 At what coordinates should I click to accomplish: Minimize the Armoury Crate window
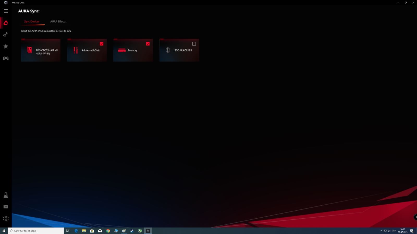(398, 3)
